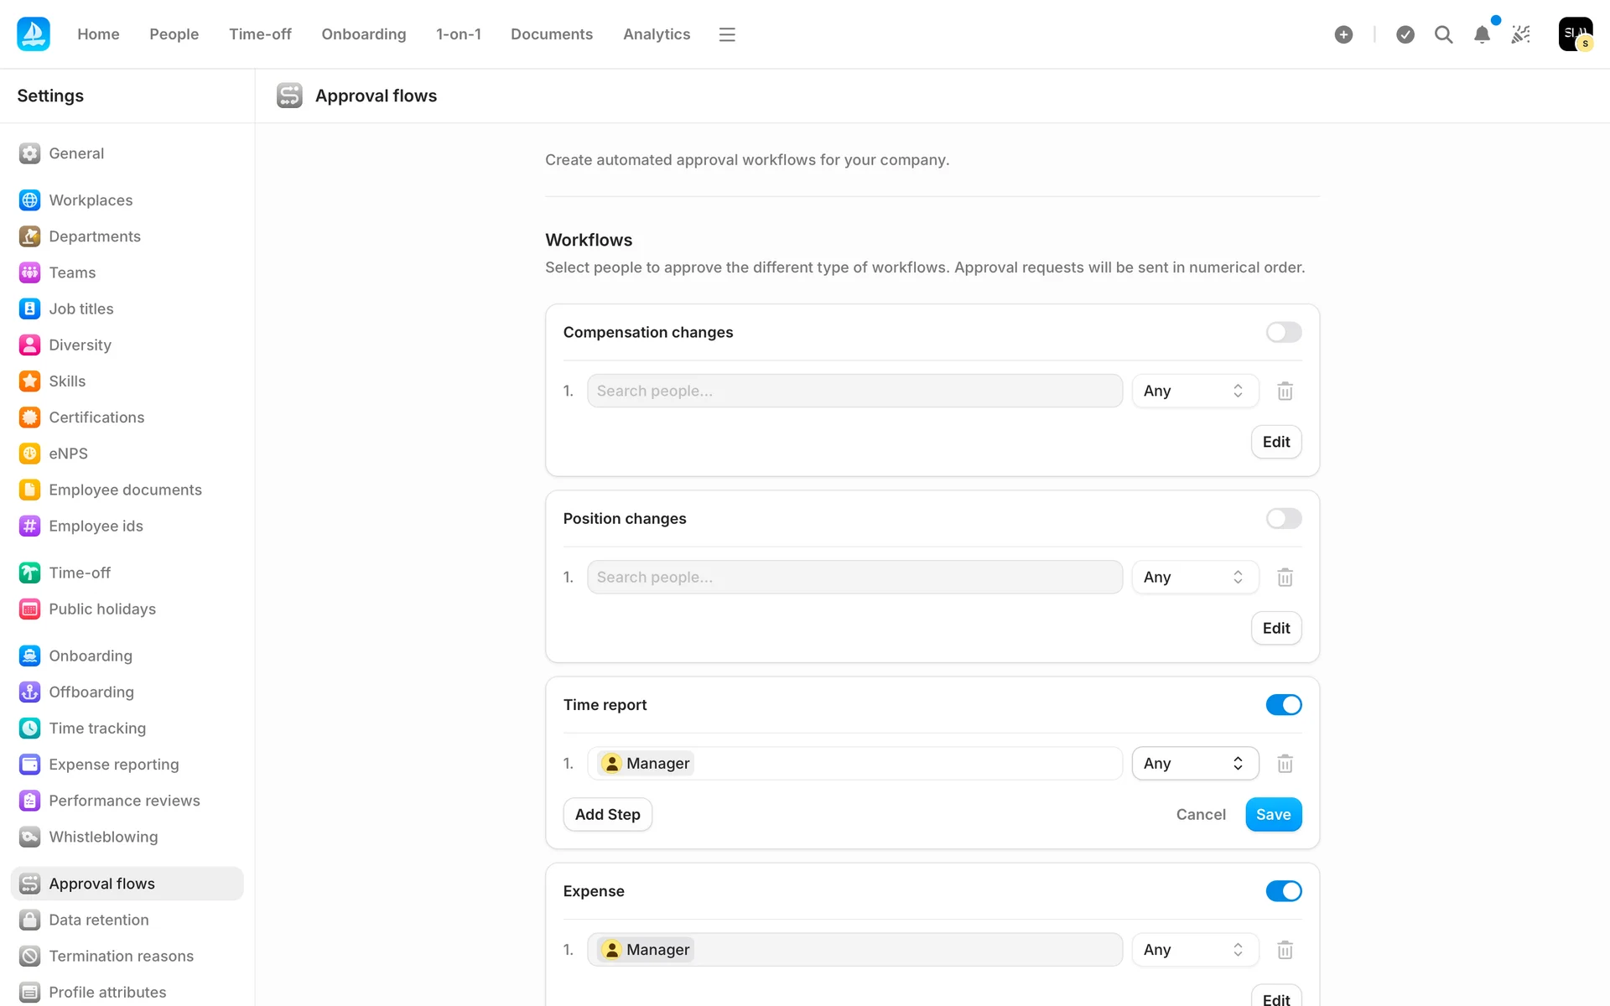Viewport: 1610px width, 1006px height.
Task: Open search with the magnifier icon
Action: click(x=1443, y=34)
